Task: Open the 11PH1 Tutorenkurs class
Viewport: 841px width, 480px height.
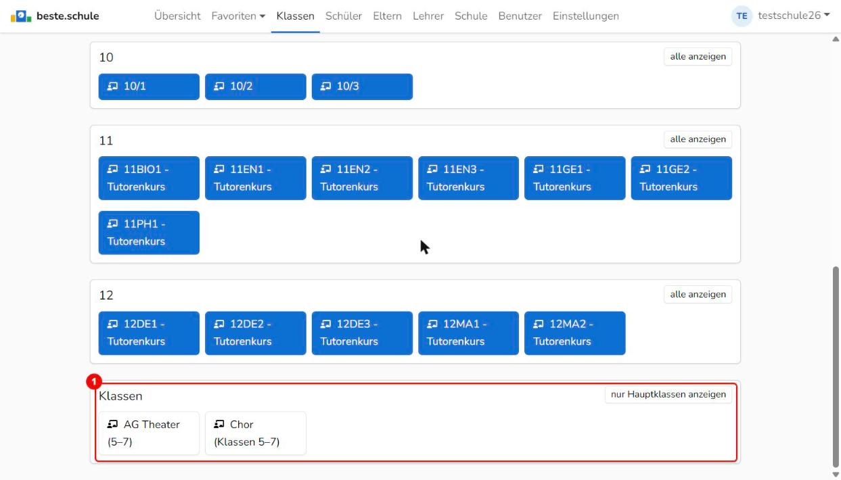Action: 149,233
